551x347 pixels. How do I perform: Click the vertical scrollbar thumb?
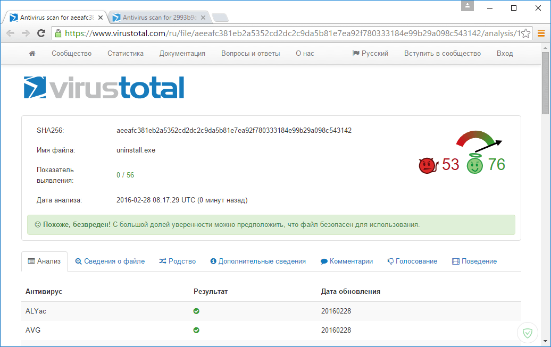click(x=545, y=83)
